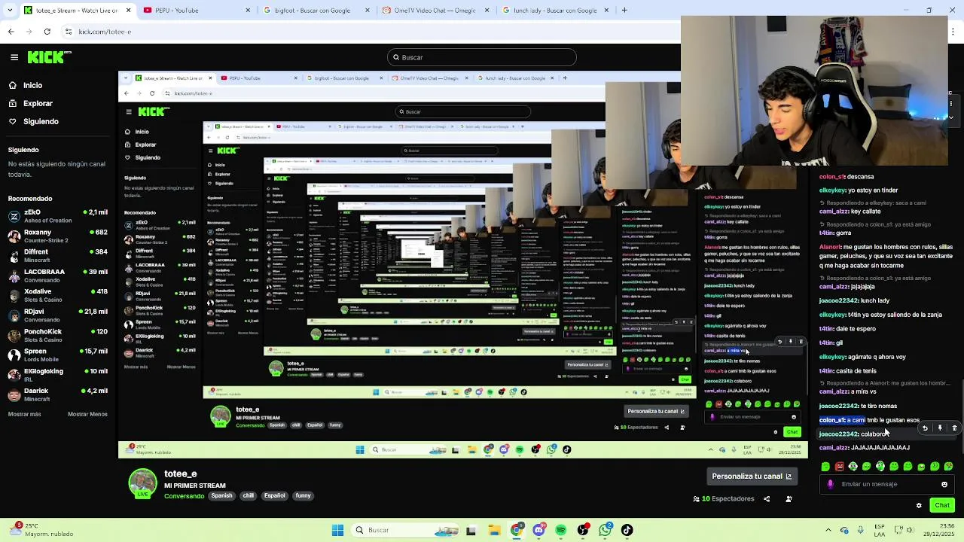Screen dimensions: 964x542
Task: Click the funny stream tag
Action: (303, 495)
